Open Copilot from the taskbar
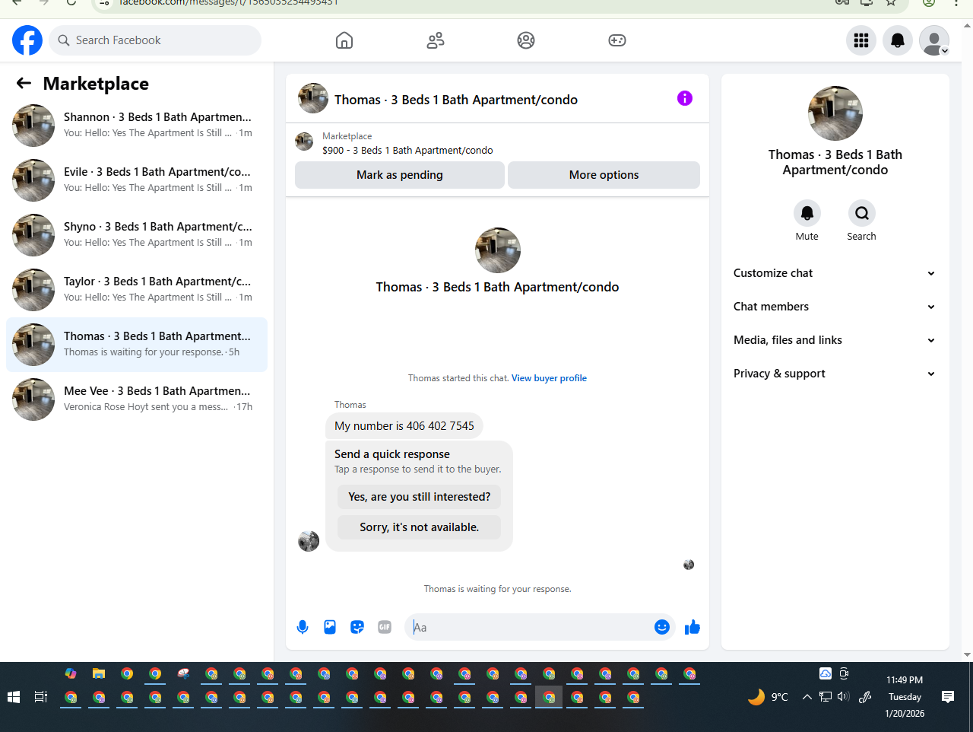Viewport: 973px width, 732px height. [71, 673]
